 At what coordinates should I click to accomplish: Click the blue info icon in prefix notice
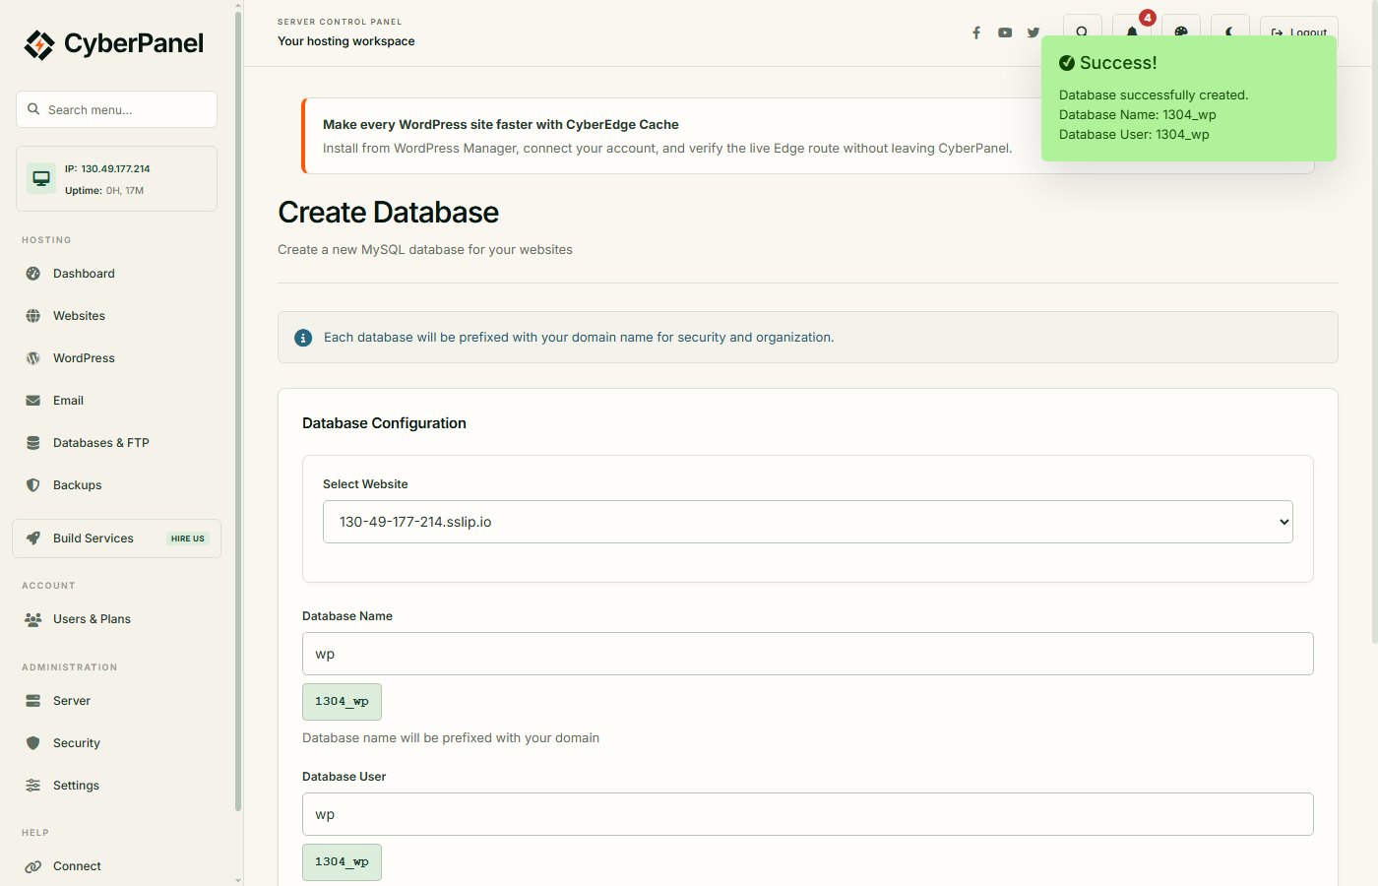tap(303, 338)
